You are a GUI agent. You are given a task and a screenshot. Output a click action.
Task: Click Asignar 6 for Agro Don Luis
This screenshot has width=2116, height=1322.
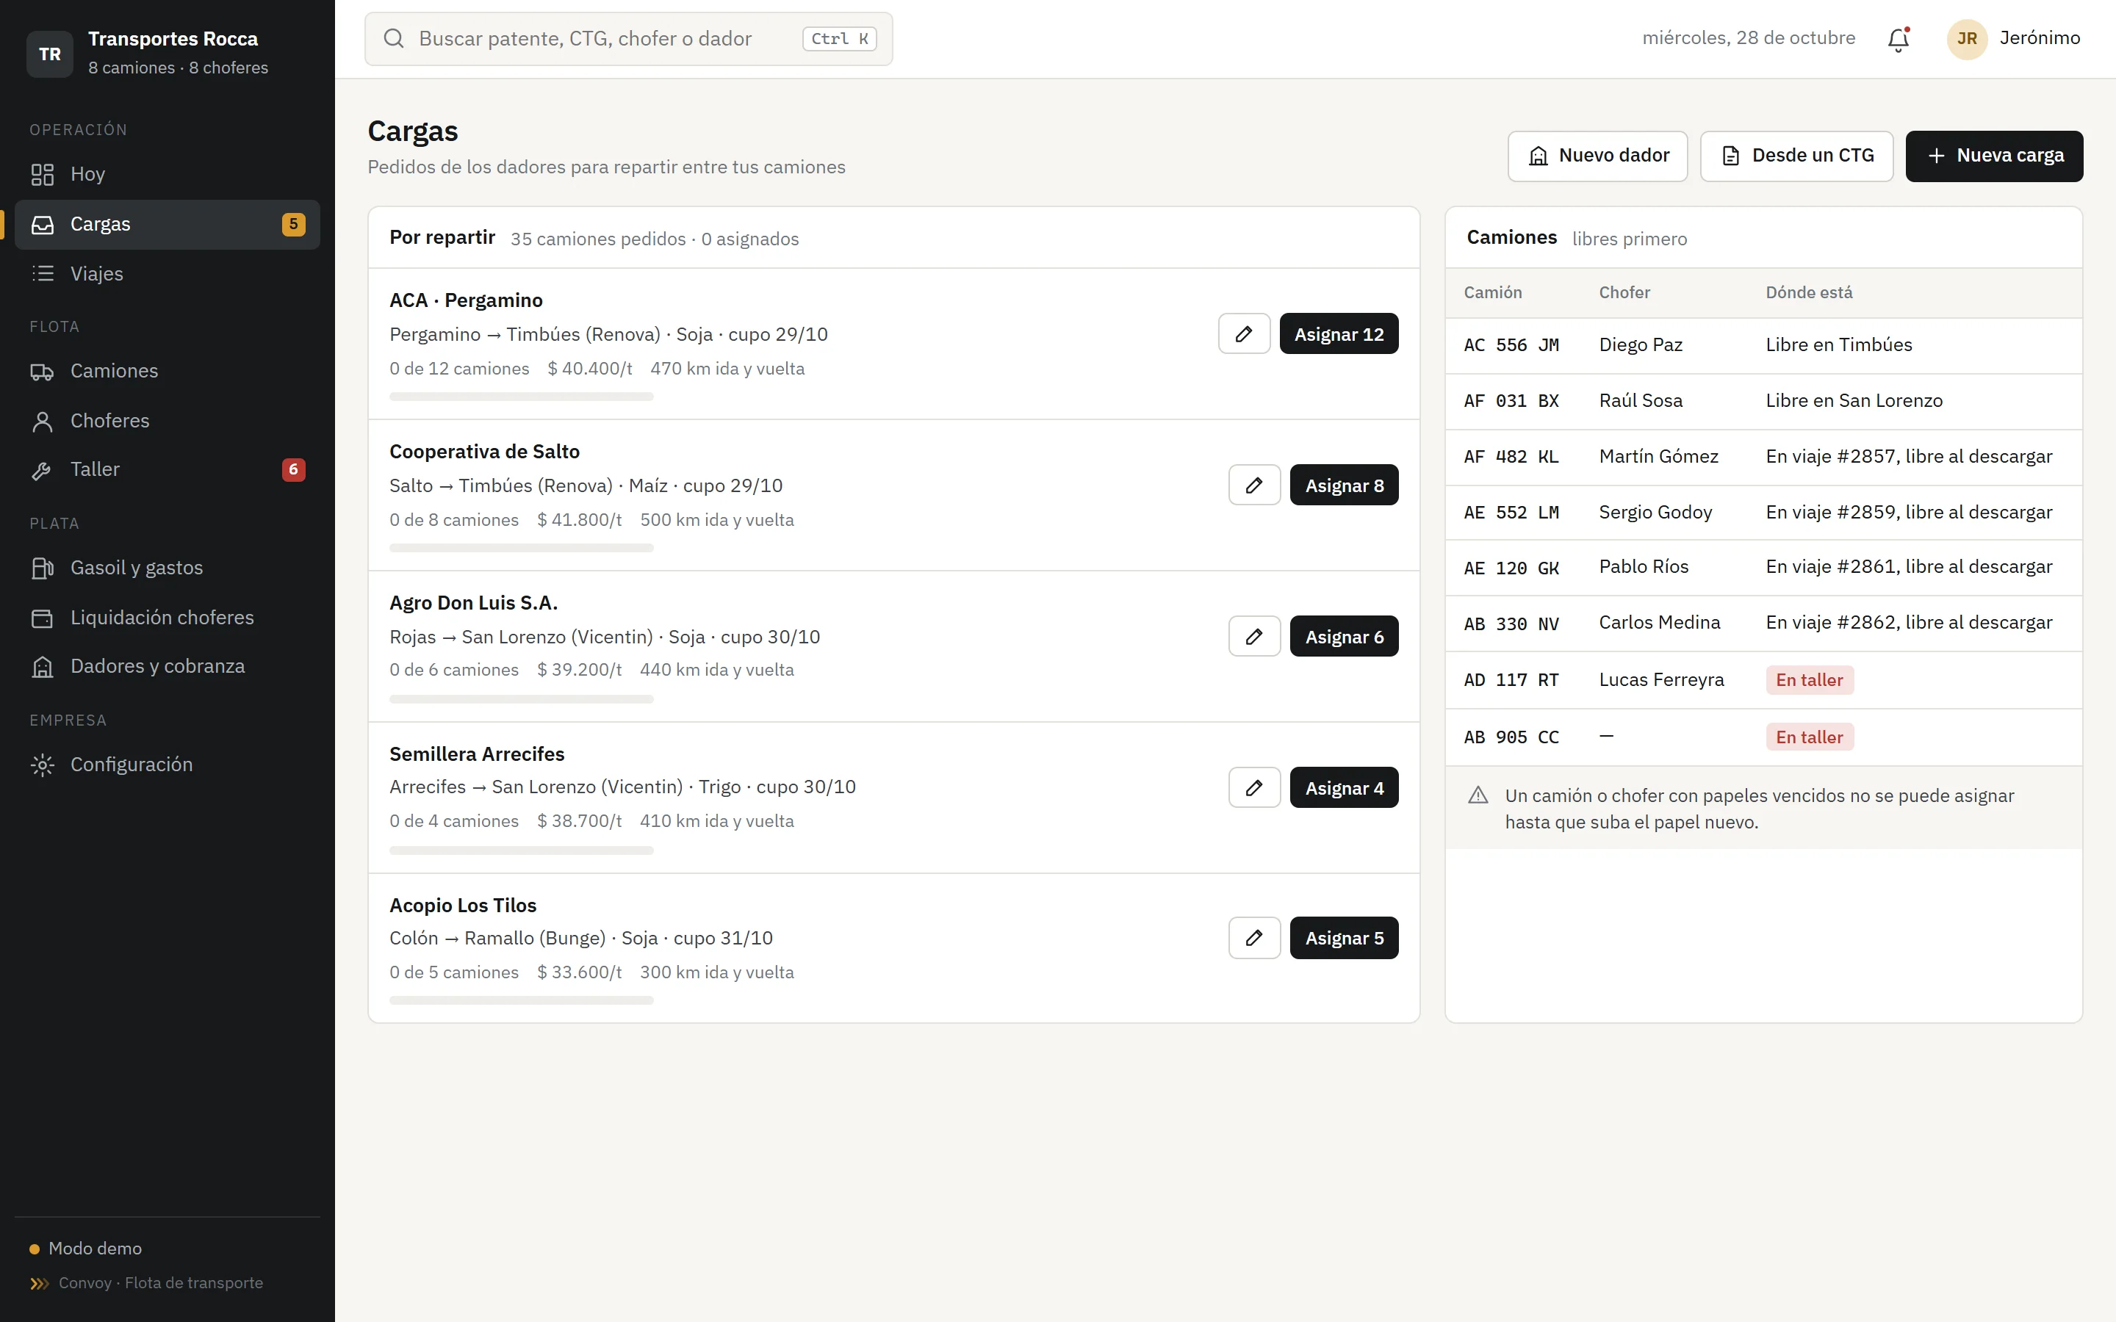coord(1344,637)
